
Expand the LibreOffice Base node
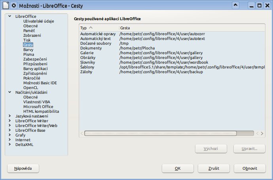(x=10, y=130)
